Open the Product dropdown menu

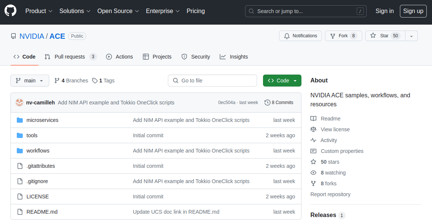(39, 11)
